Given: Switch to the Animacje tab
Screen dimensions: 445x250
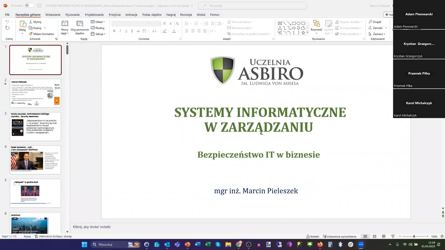Looking at the screenshot, I should (x=131, y=15).
